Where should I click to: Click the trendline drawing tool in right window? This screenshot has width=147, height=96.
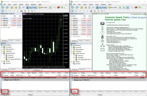coord(87,11)
